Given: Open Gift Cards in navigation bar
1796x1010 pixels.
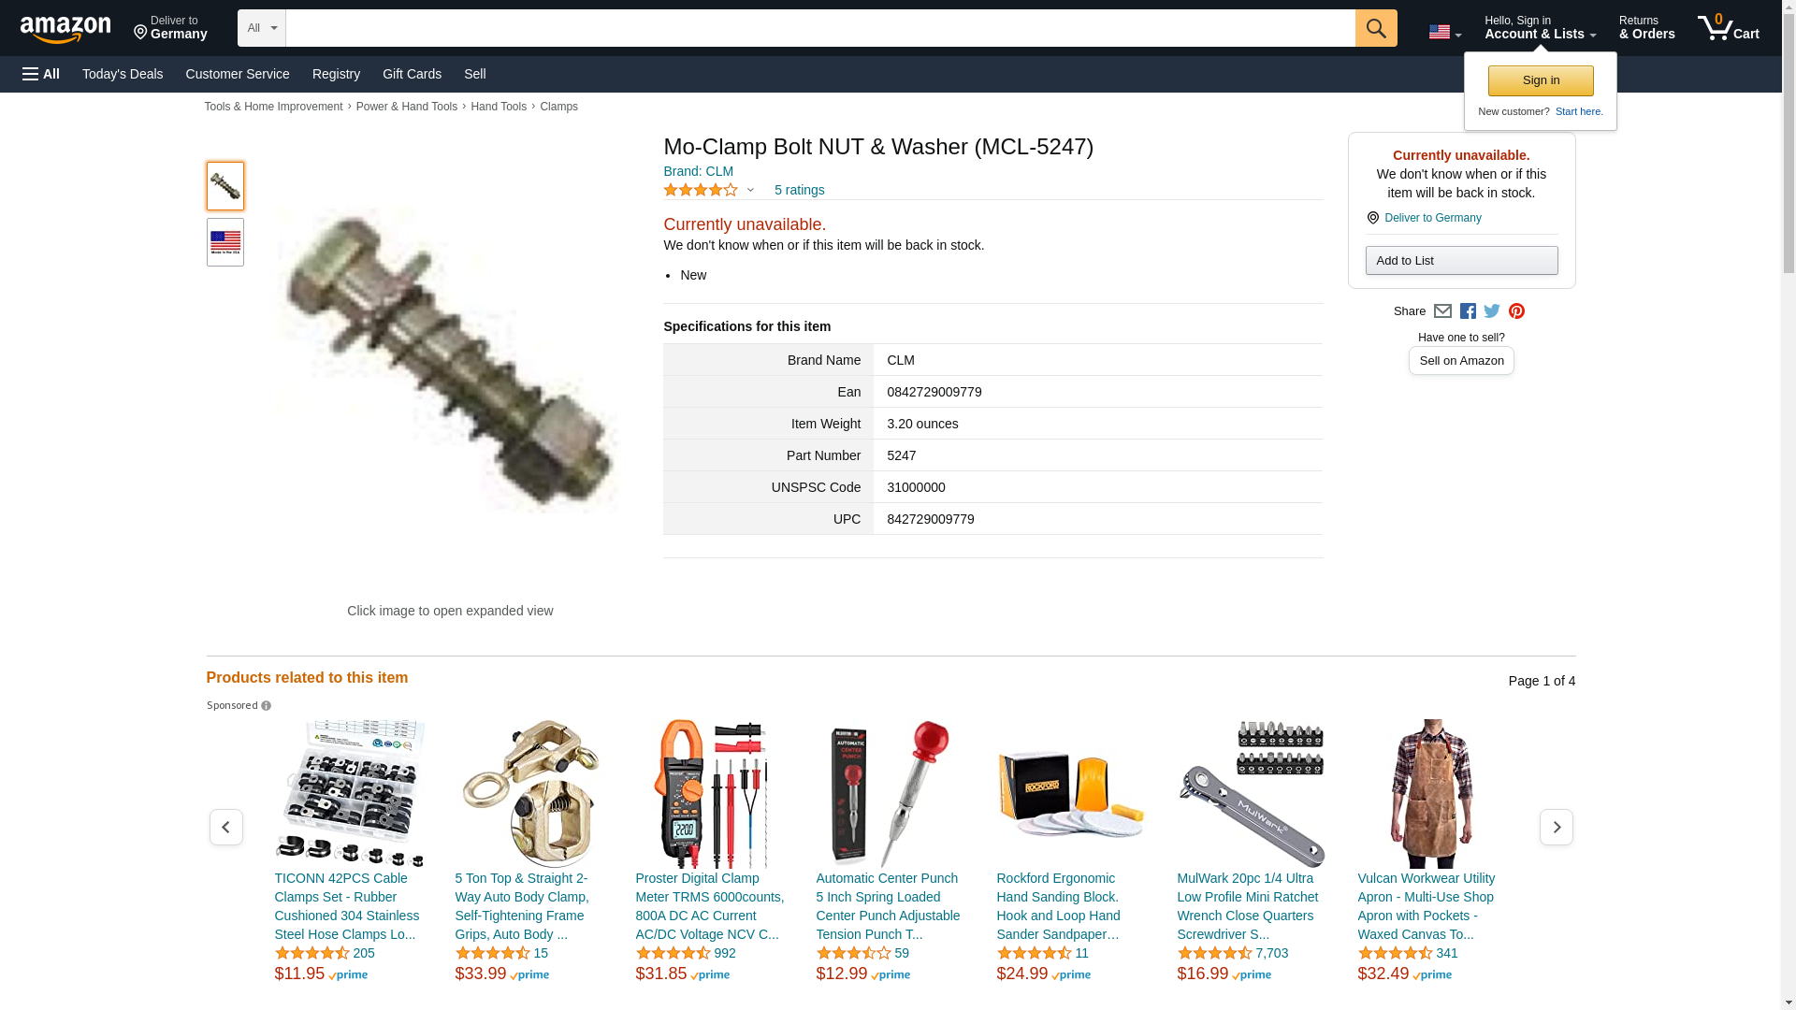Looking at the screenshot, I should [x=412, y=74].
